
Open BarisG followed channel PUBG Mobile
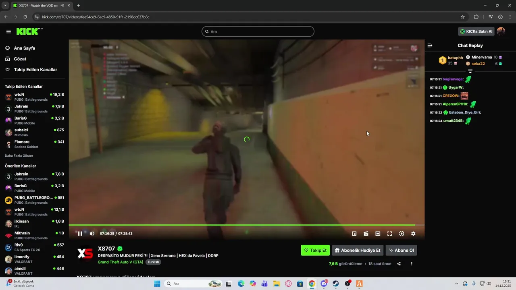(34, 120)
